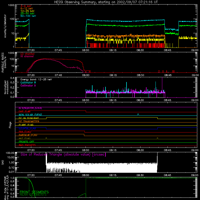This screenshot has width=200, height=200.
Task: Click the Collimator 9 legend label
Action: [x=28, y=85]
